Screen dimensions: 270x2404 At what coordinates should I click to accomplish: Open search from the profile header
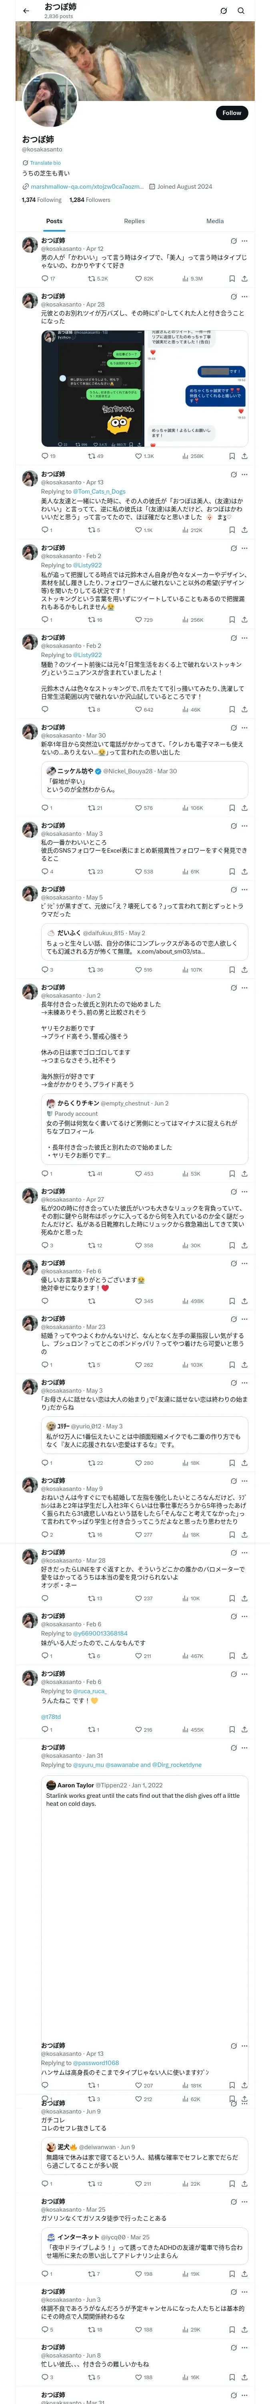241,11
